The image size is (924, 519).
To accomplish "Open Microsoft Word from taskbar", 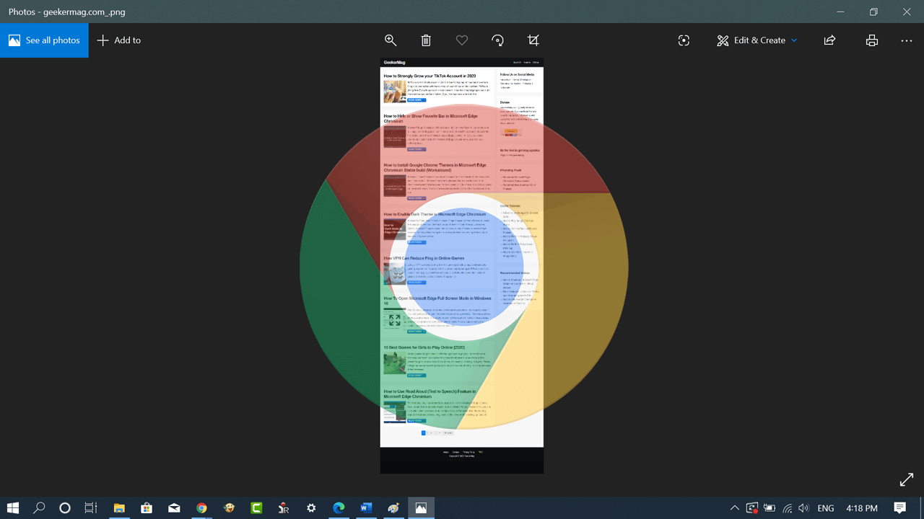I will (x=366, y=508).
